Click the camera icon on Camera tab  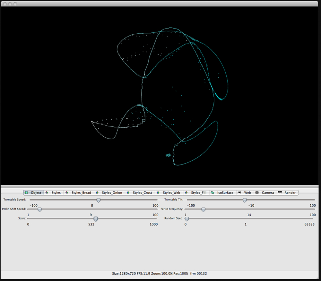click(257, 192)
